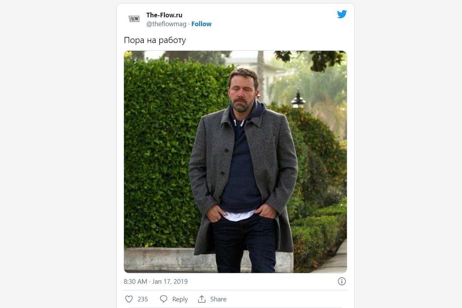Viewport: 462px width, 308px height.
Task: Click empty white space in tweet header
Action: (x=269, y=19)
